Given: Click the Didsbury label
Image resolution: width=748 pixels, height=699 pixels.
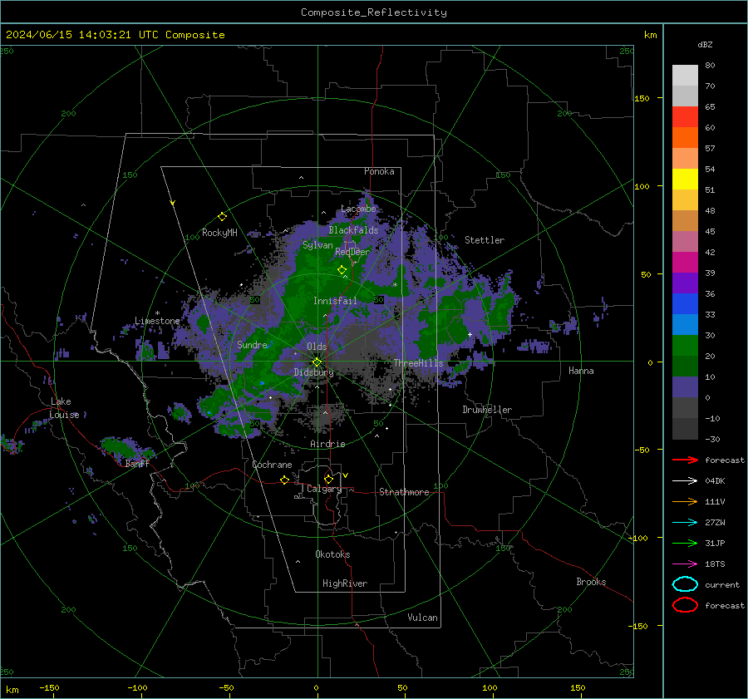Looking at the screenshot, I should pos(313,372).
